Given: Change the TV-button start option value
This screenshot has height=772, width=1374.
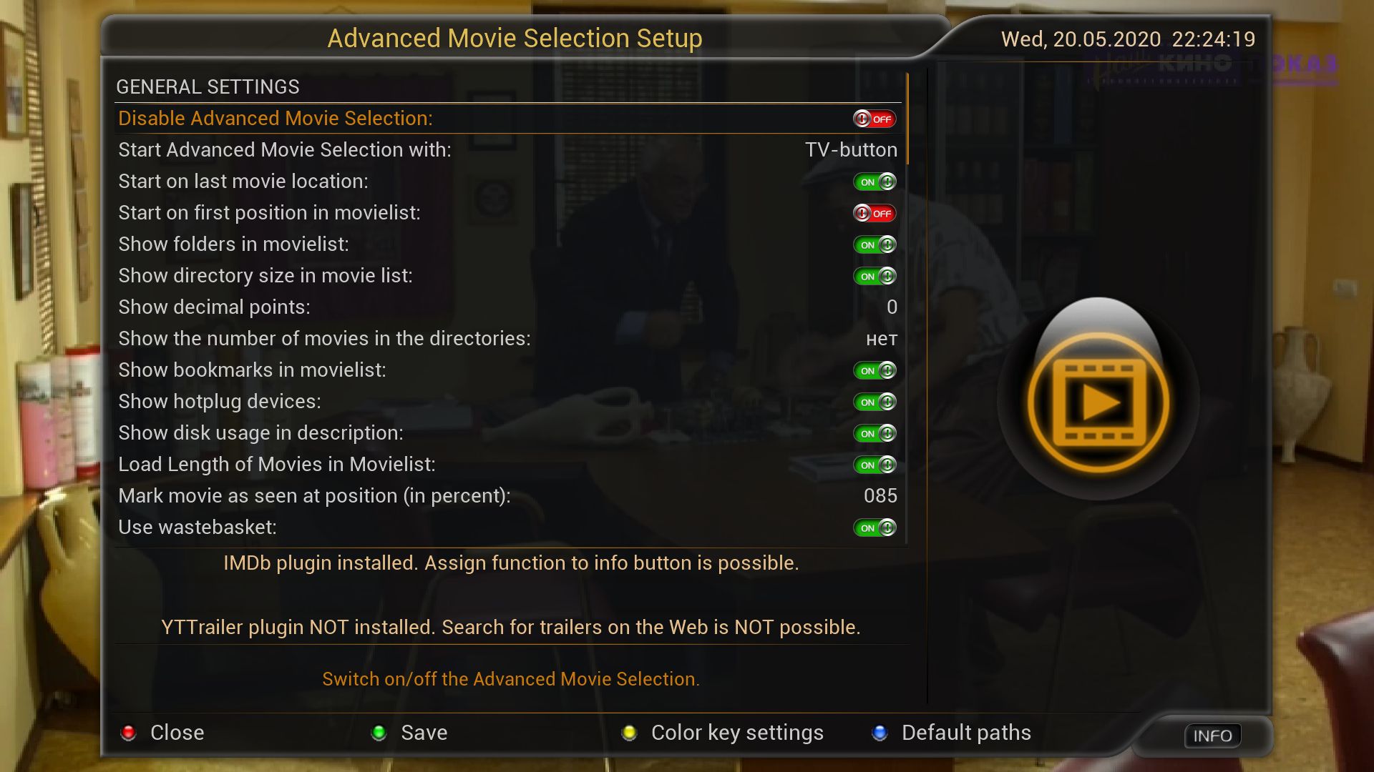Looking at the screenshot, I should (851, 150).
